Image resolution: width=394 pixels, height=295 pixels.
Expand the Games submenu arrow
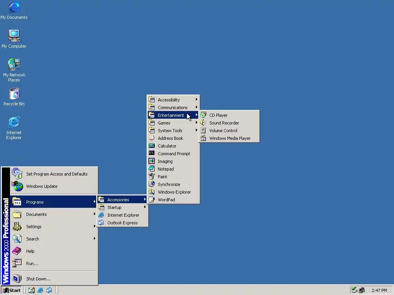tap(197, 123)
